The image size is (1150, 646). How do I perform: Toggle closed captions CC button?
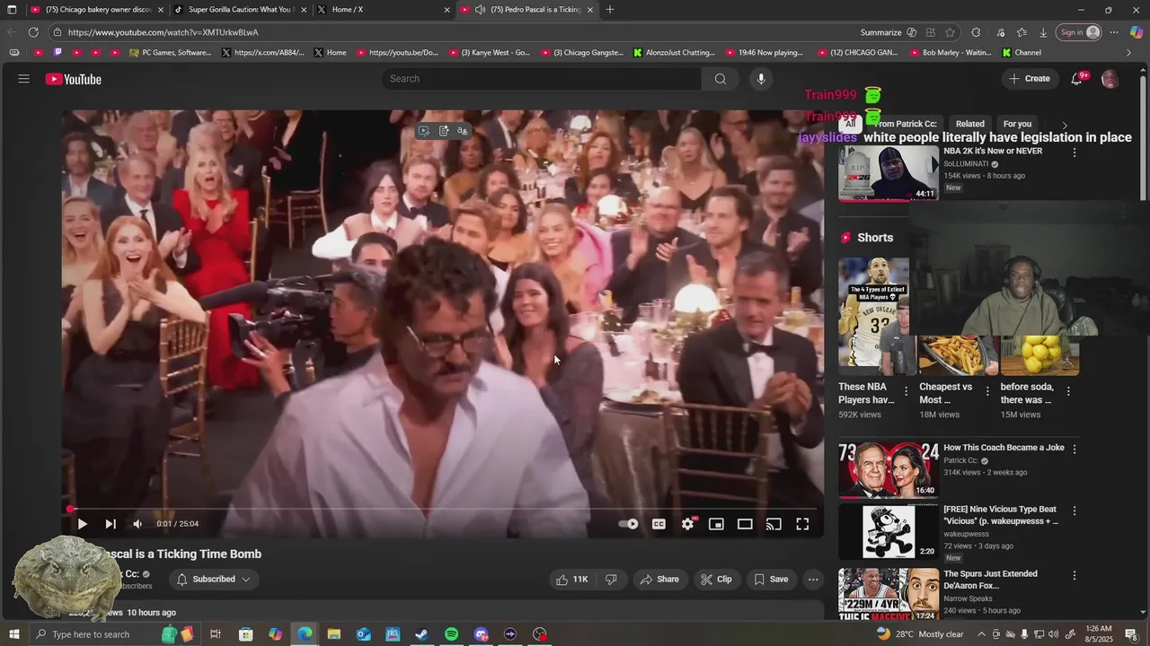pos(659,524)
